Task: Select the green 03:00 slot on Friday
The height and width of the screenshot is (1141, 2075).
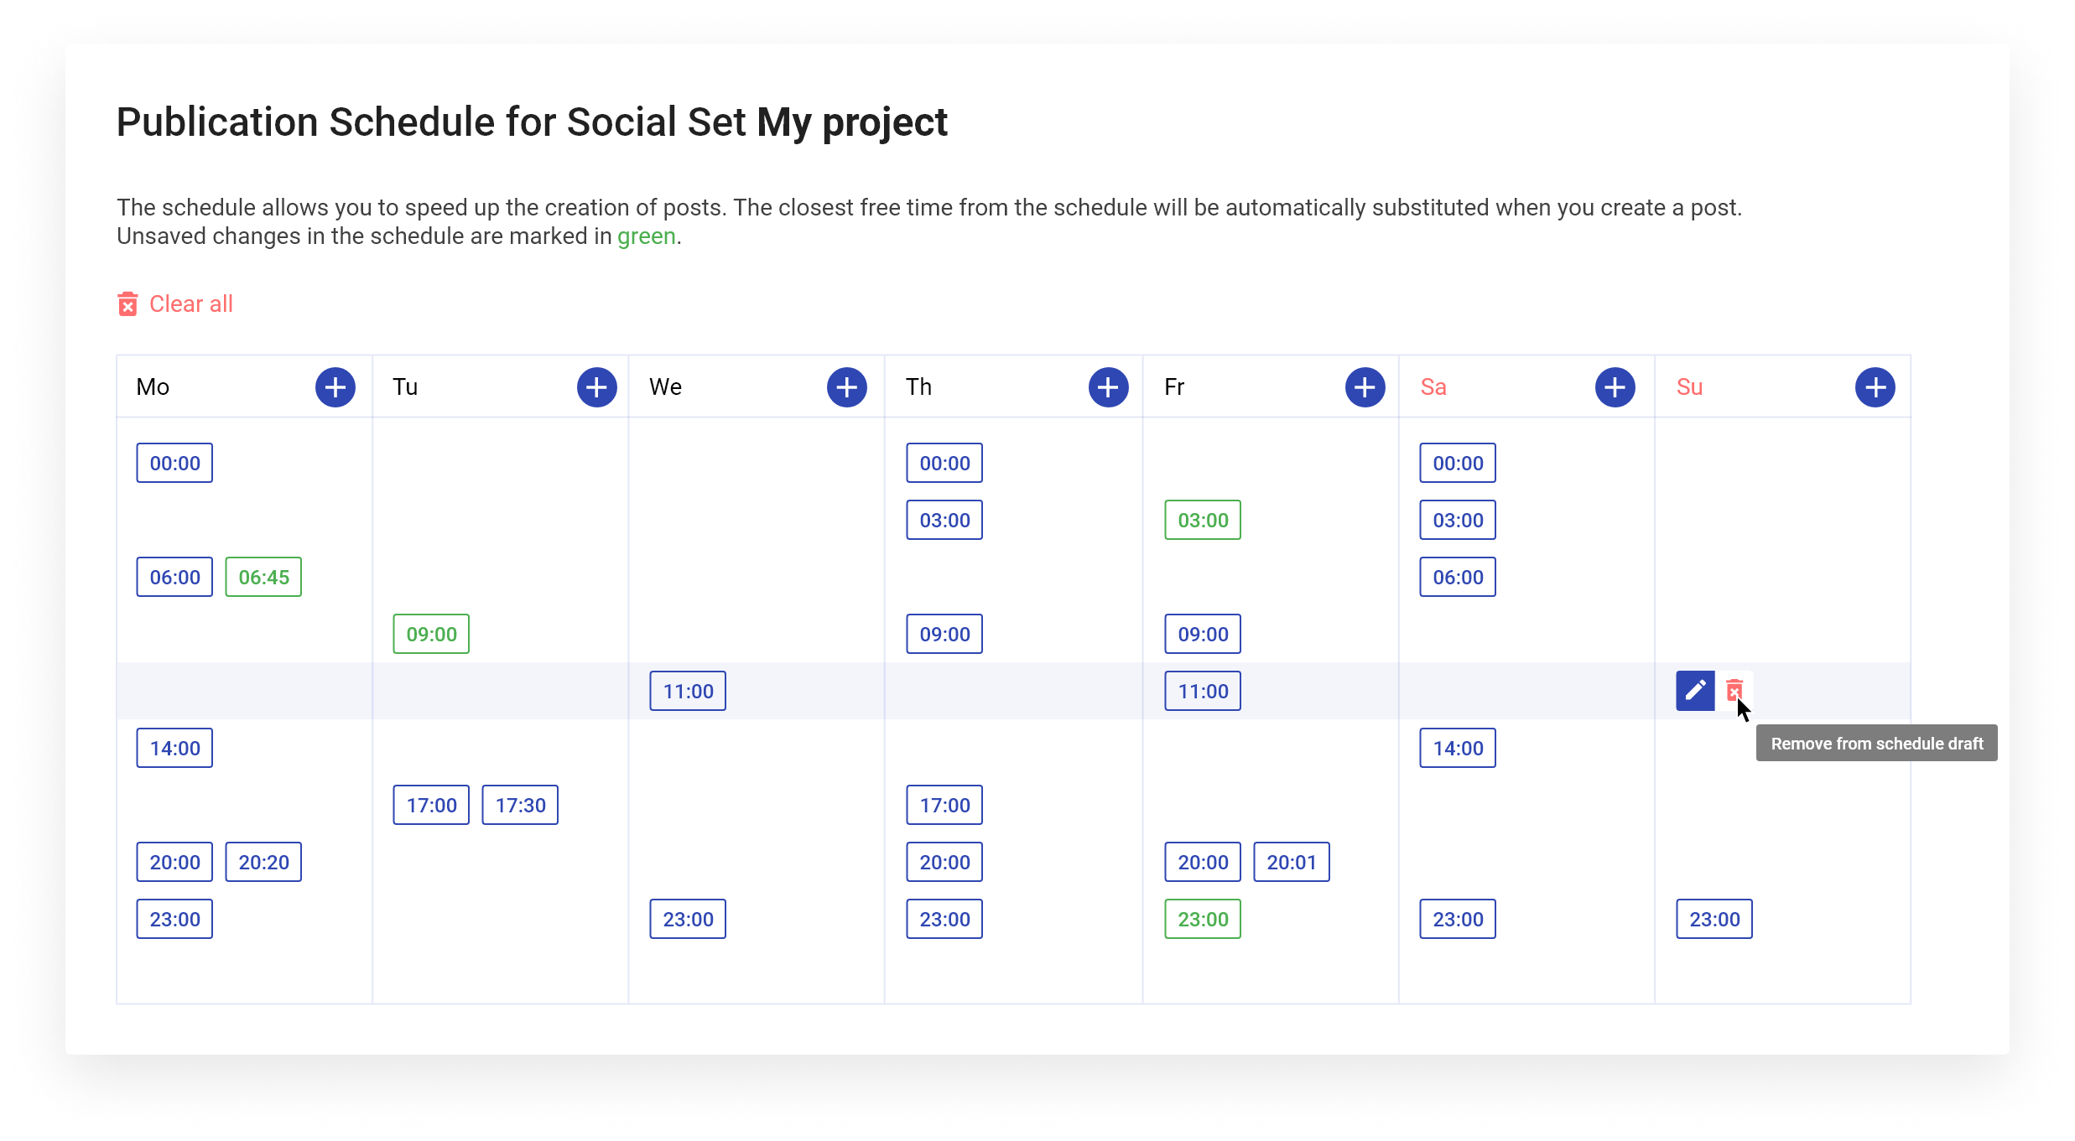Action: tap(1202, 520)
